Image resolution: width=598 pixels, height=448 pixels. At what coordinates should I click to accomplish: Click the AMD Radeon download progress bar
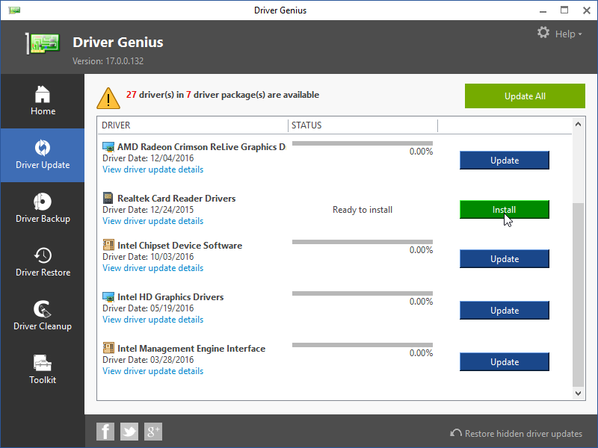[363, 143]
